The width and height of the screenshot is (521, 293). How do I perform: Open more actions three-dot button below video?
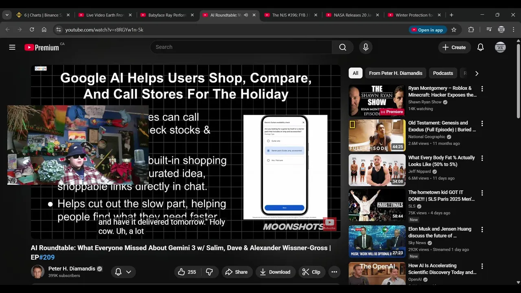pos(334,272)
